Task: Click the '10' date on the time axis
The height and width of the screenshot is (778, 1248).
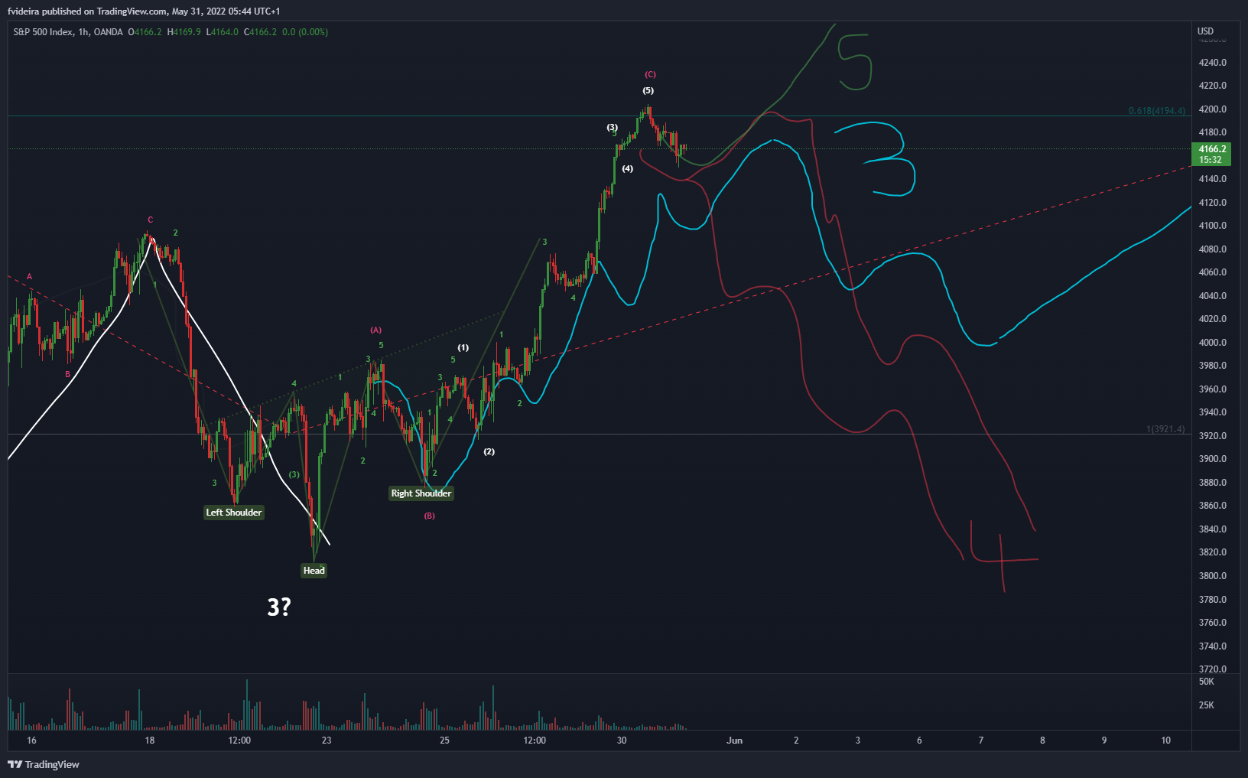Action: point(1166,741)
